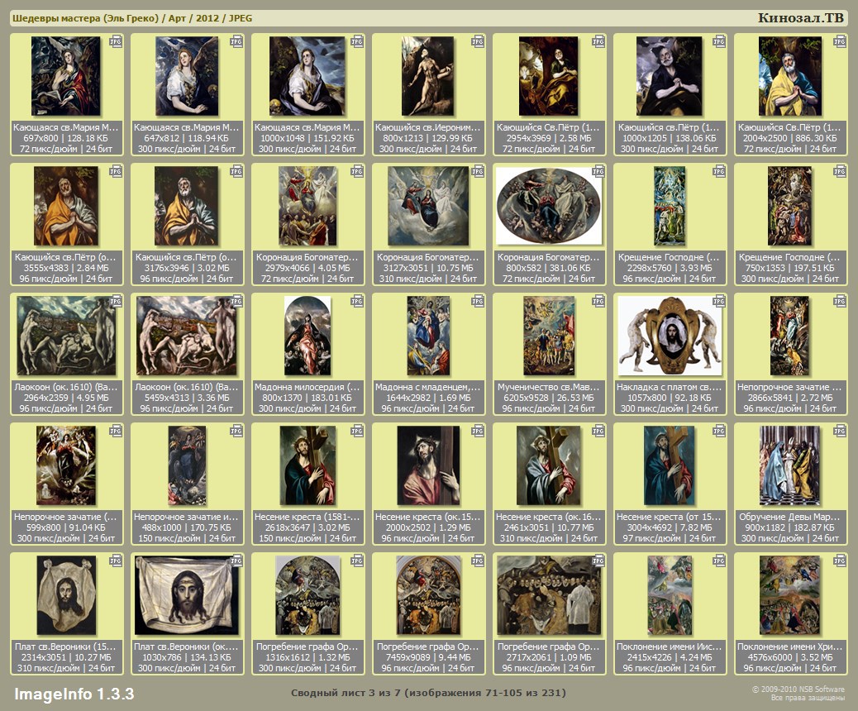Click the size text '1316x1612 | 1.32 МБ'
Screen dimensions: 858x711
pos(307,657)
